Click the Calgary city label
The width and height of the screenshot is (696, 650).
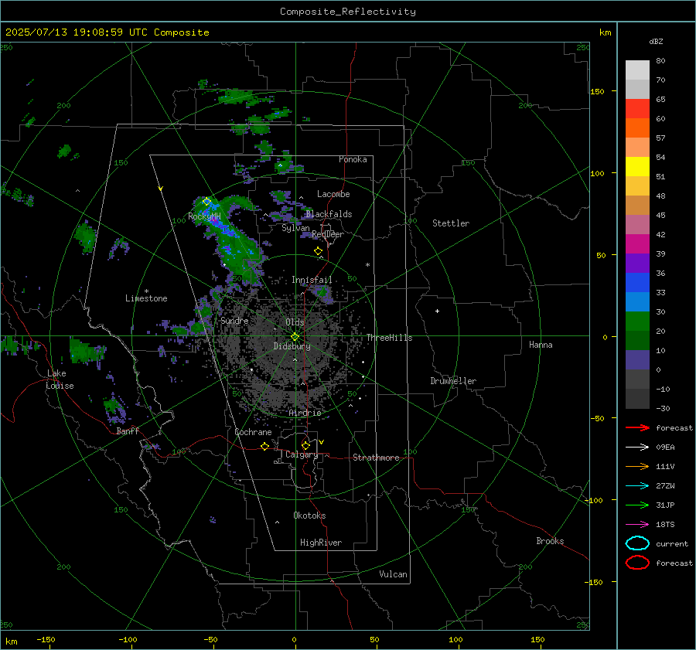coord(302,454)
